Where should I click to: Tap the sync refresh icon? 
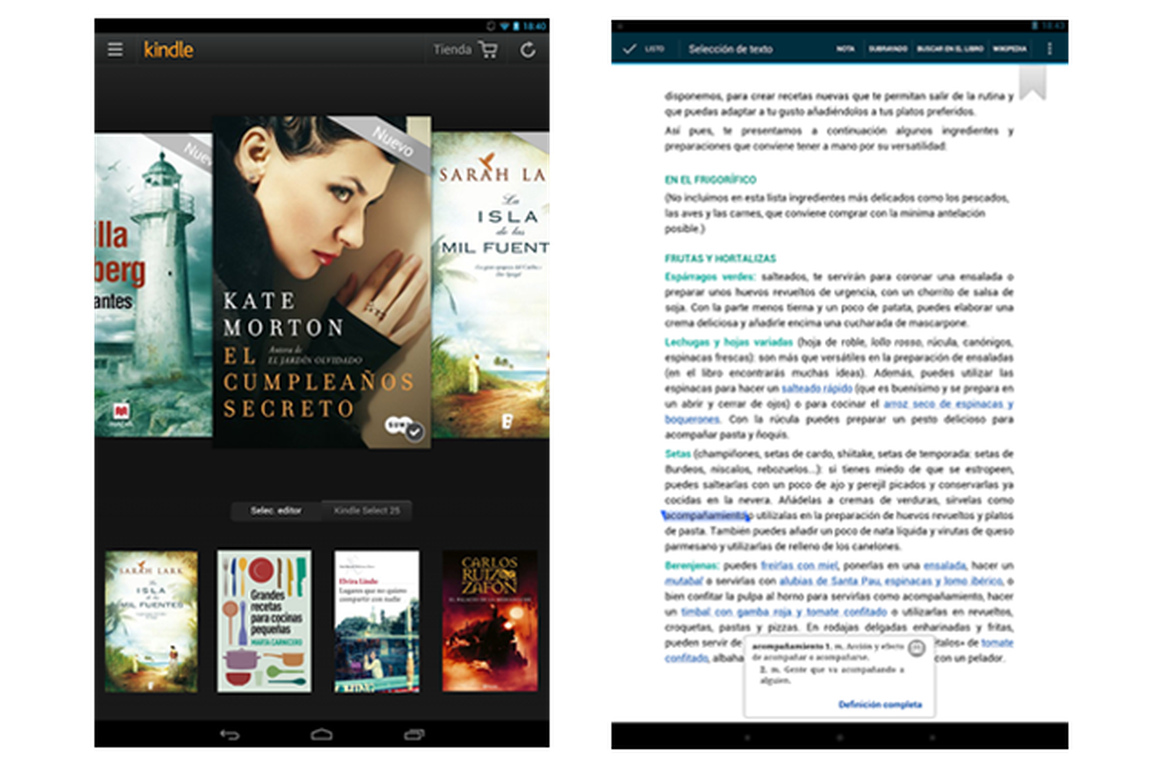(528, 50)
